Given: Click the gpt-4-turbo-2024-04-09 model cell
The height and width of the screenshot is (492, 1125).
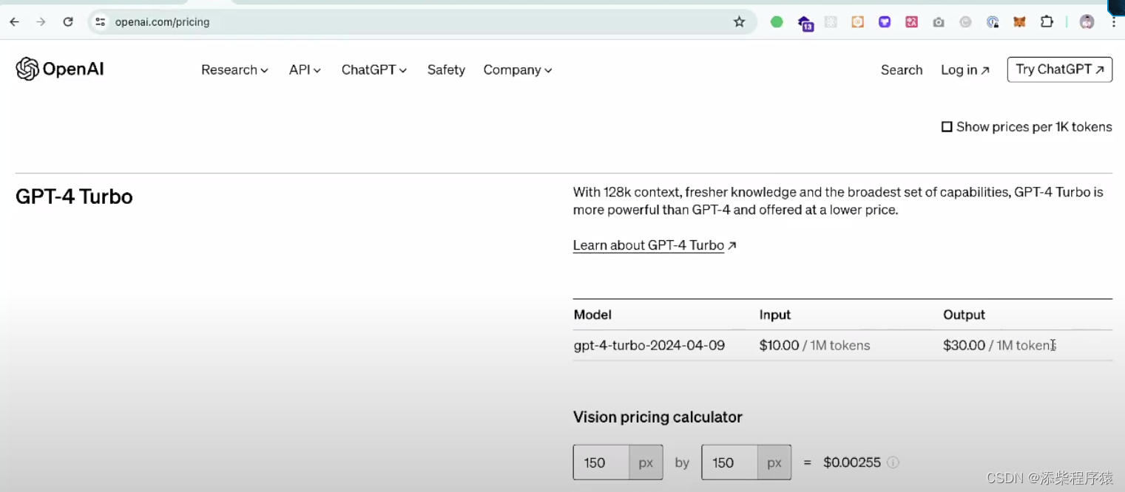Looking at the screenshot, I should (649, 345).
